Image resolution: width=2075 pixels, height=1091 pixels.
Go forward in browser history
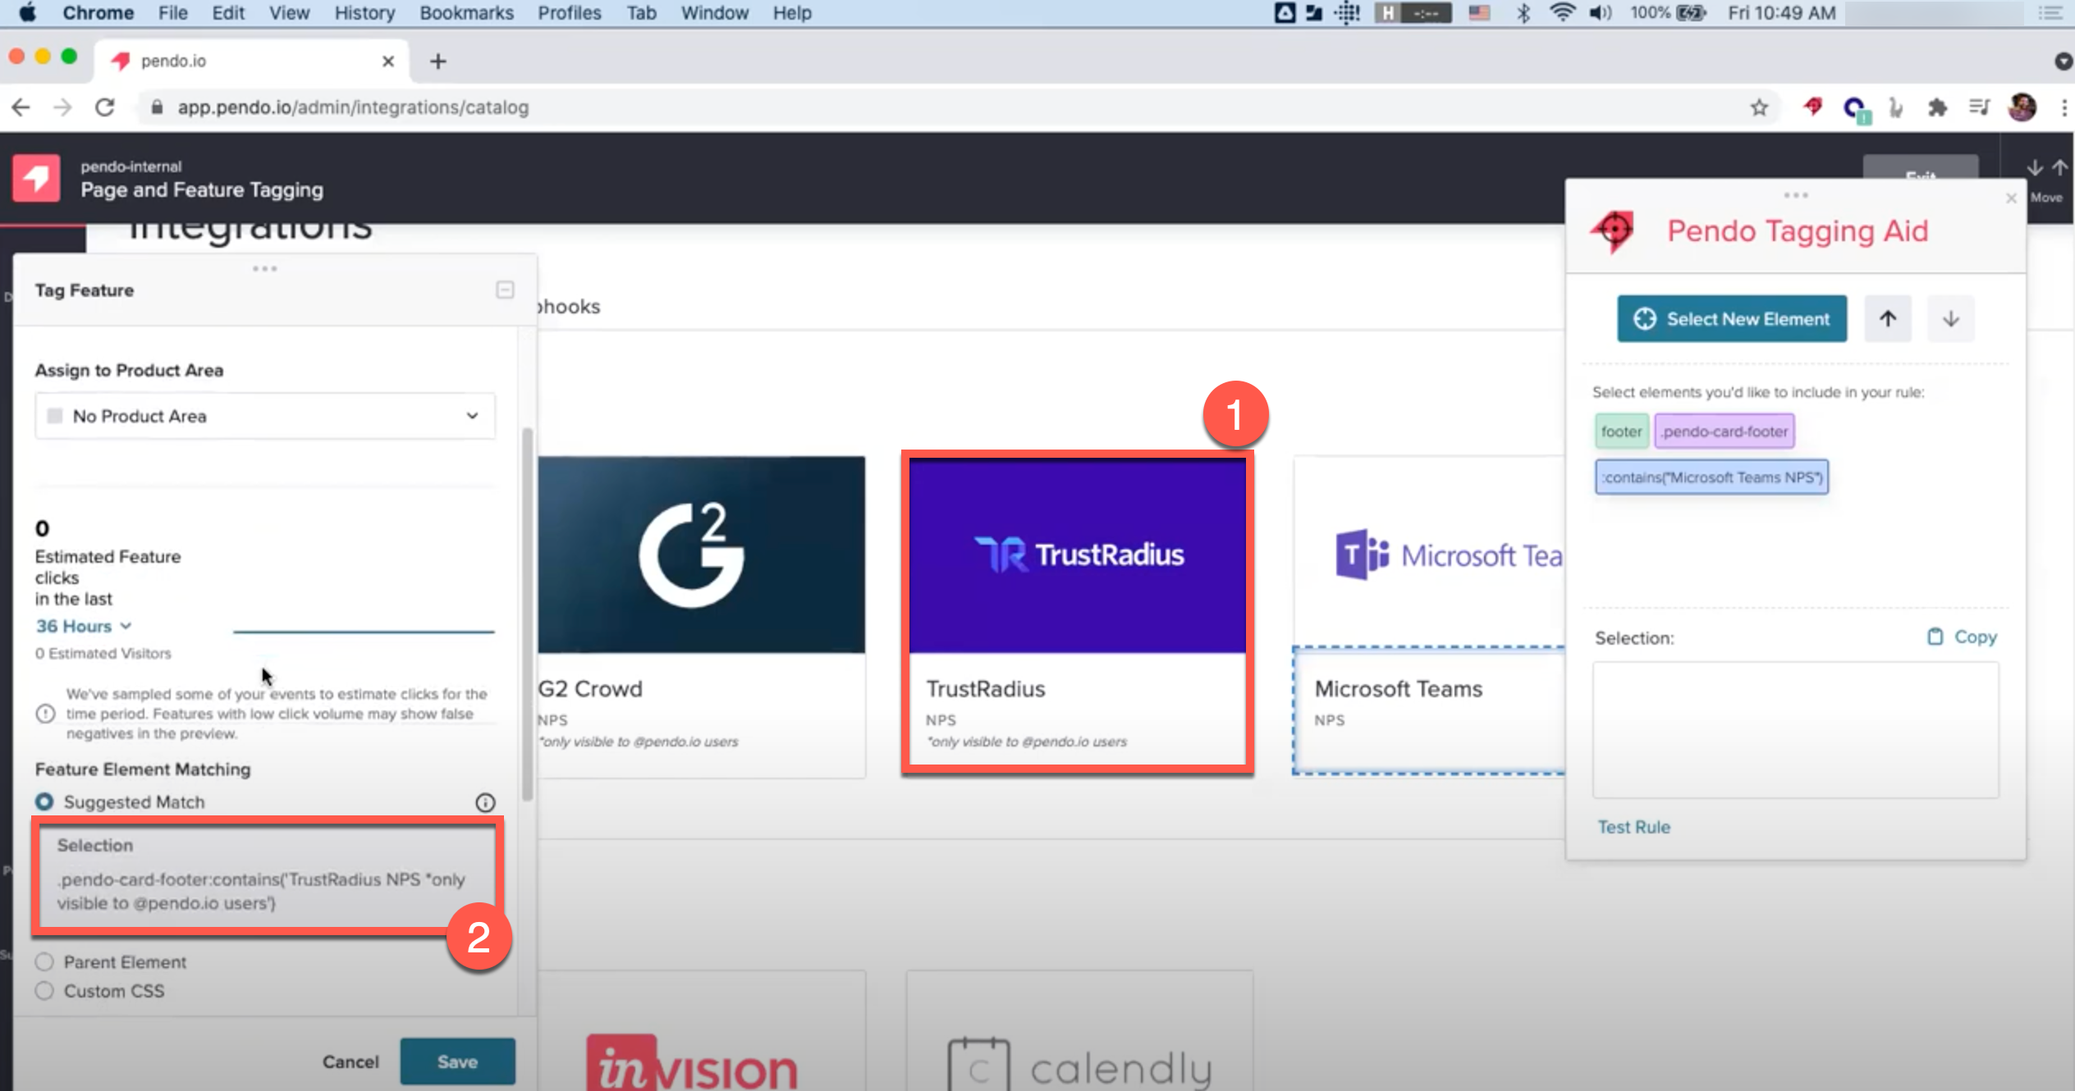click(62, 107)
